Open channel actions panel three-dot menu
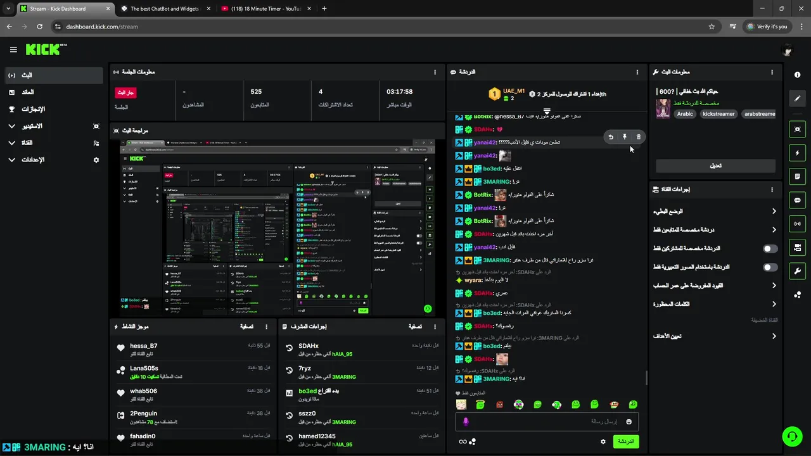 [x=772, y=189]
